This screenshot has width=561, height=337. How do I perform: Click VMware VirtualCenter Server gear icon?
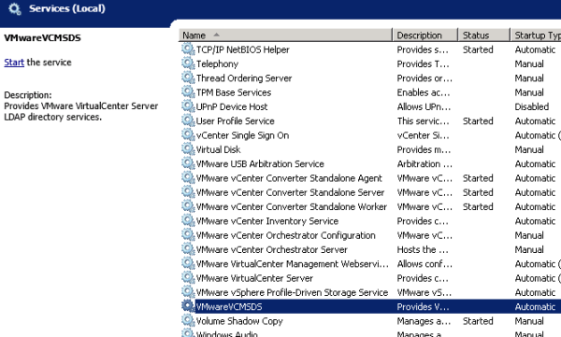point(188,277)
